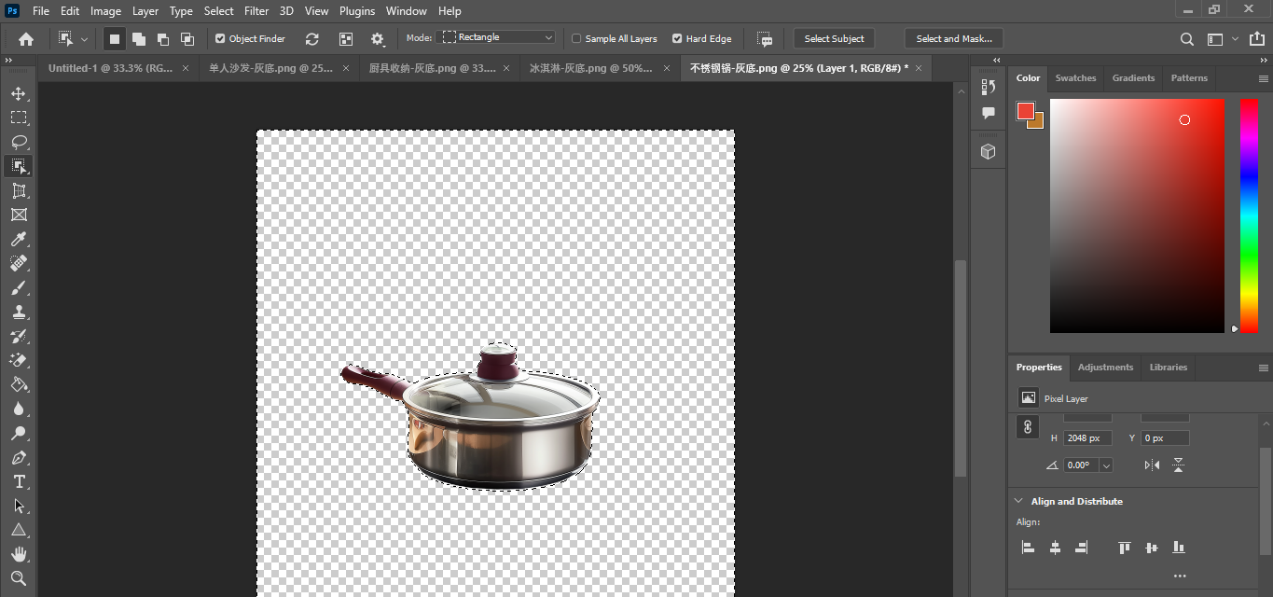Align right edges
The height and width of the screenshot is (597, 1273).
1082,548
